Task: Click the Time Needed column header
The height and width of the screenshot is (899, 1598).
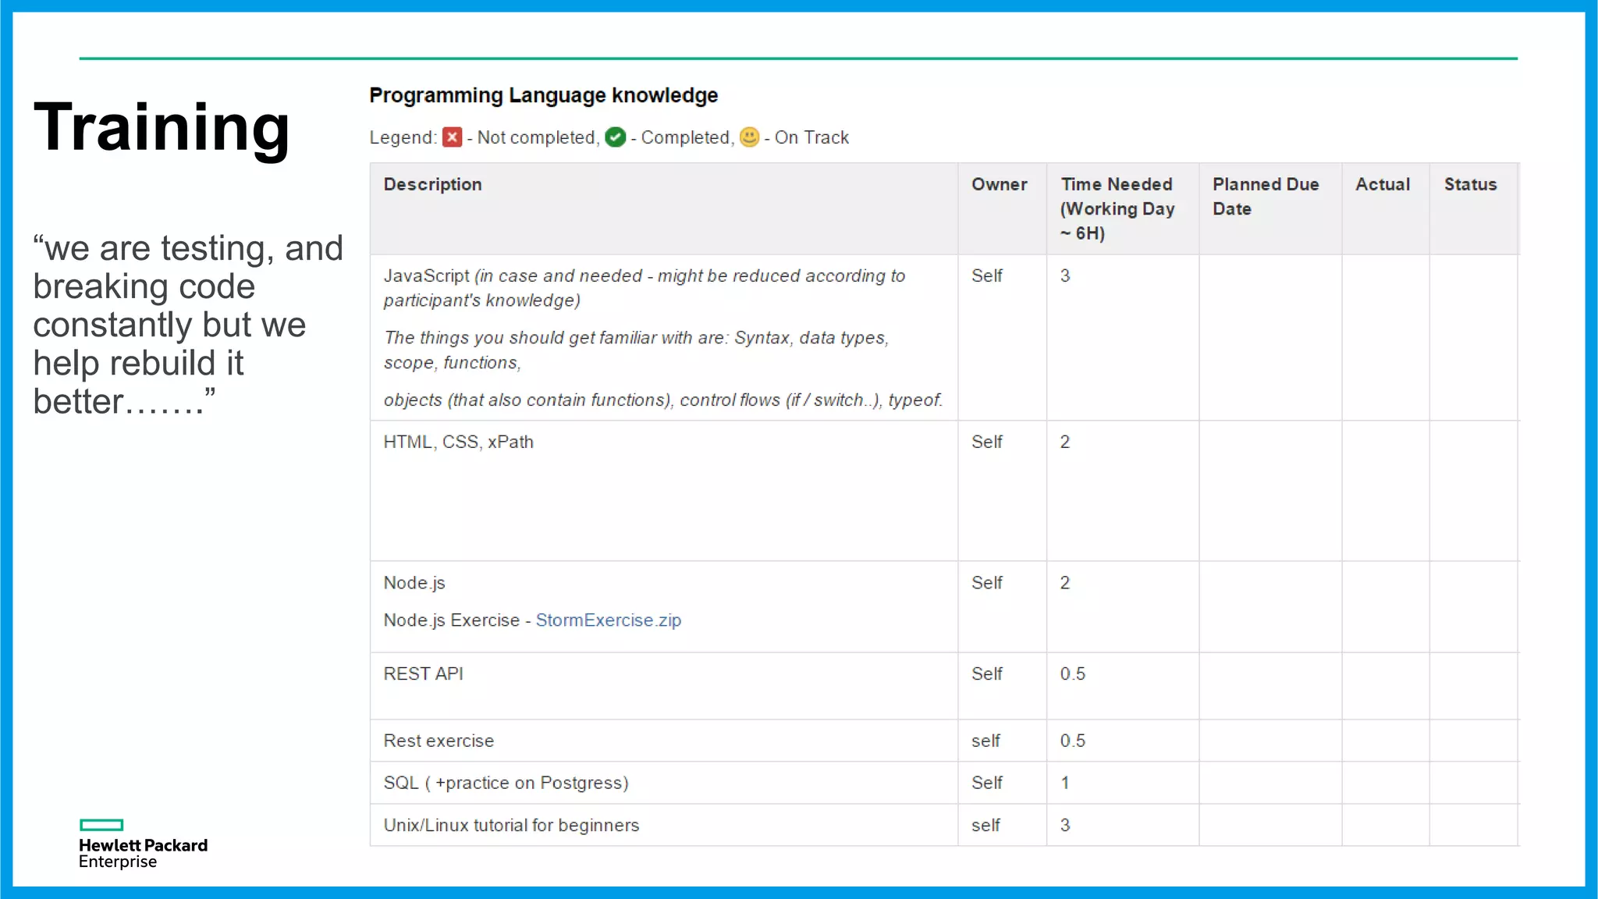Action: [x=1117, y=208]
